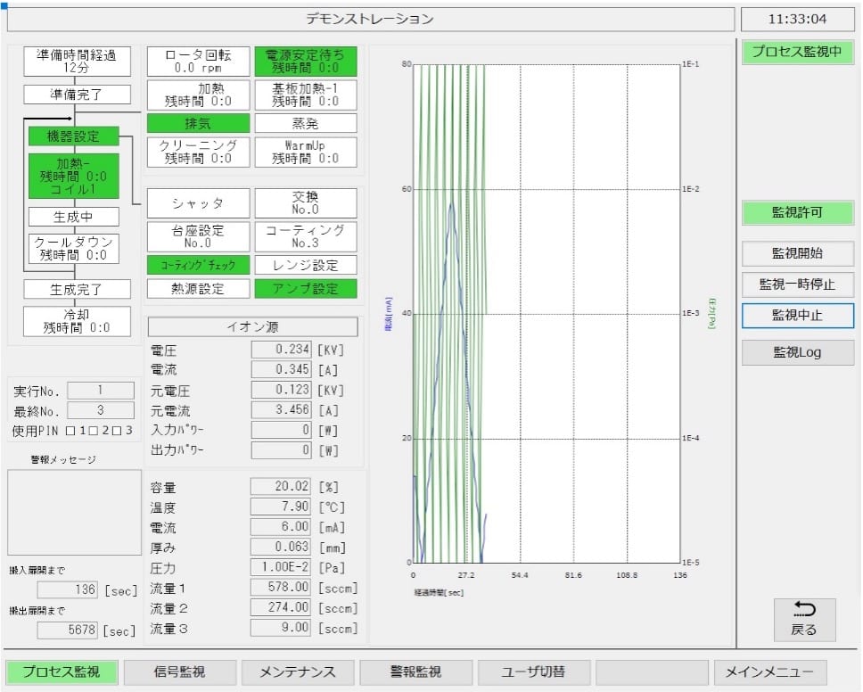Open the レンジ設定 button
863x692 pixels.
[306, 266]
